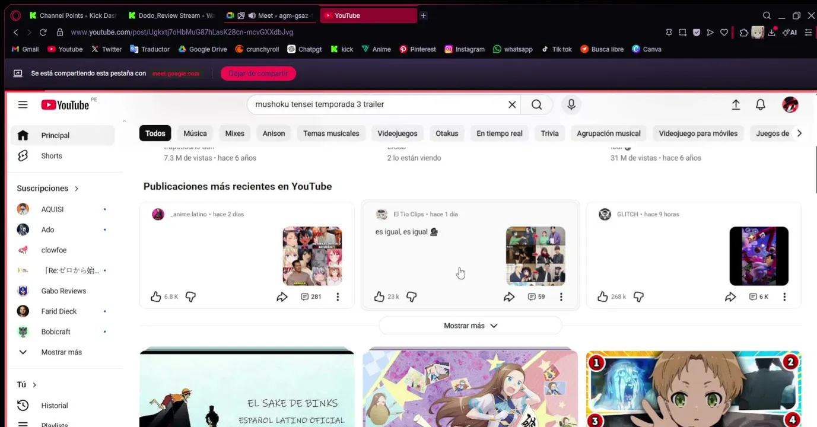The height and width of the screenshot is (427, 817).
Task: Share the El Tio Clips post
Action: [509, 297]
